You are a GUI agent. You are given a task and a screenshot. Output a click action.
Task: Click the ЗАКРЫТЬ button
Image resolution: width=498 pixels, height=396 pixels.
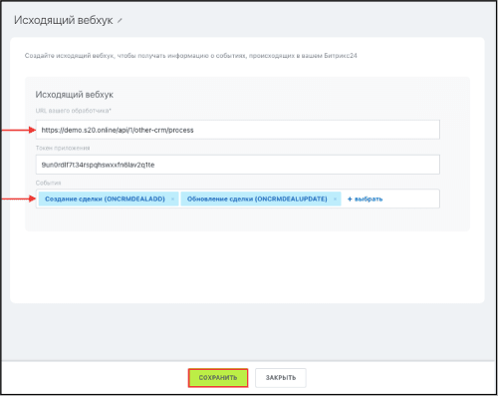tap(281, 378)
